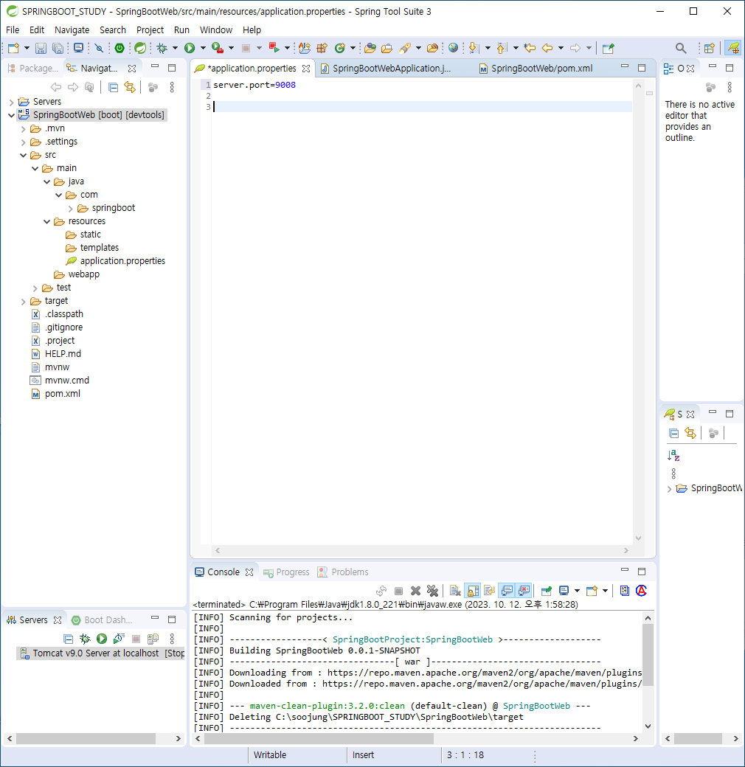Click the green Spring leaf toolbar icon
Image resolution: width=745 pixels, height=767 pixels.
pos(140,48)
